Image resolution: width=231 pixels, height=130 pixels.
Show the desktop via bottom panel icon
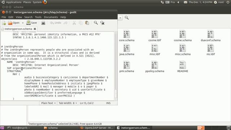(2, 128)
